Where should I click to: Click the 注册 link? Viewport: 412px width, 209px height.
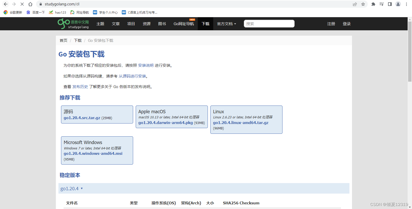pos(331,24)
